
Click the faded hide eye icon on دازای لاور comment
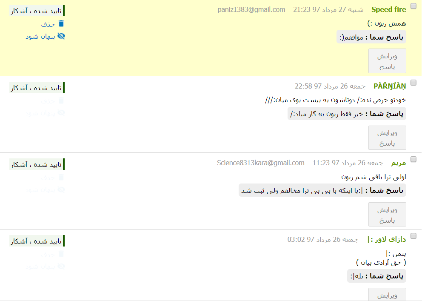61,267
